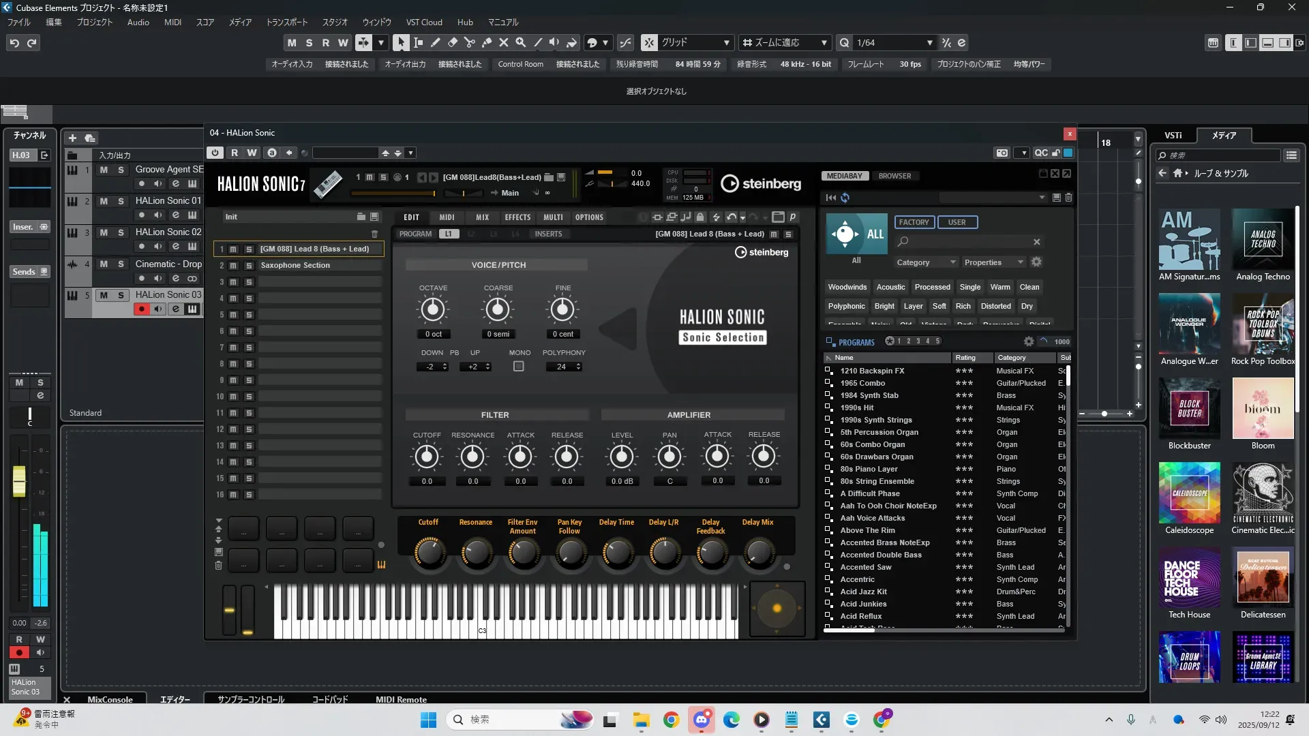The width and height of the screenshot is (1309, 736).
Task: Enable the MONO checkbox
Action: pos(519,367)
